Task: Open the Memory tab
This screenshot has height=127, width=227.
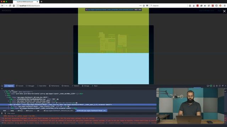Action: pyautogui.click(x=65, y=86)
